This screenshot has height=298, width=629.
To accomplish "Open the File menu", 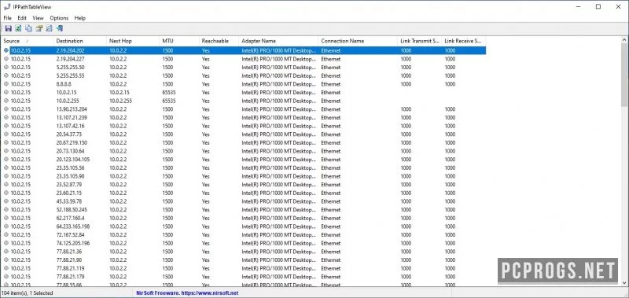I will pyautogui.click(x=8, y=18).
